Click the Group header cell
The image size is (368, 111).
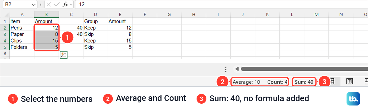pos(96,21)
